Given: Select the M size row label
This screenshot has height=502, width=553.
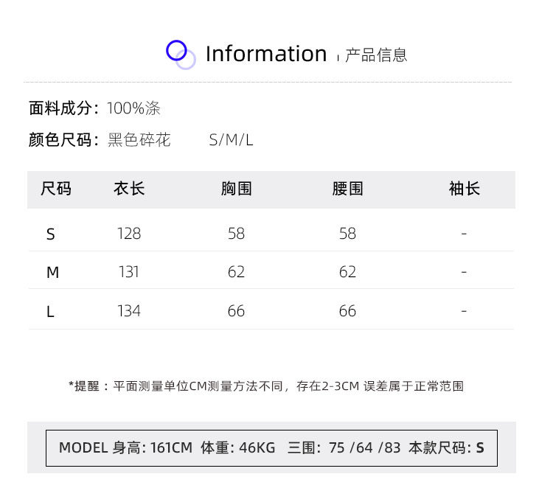Looking at the screenshot, I should coord(52,273).
